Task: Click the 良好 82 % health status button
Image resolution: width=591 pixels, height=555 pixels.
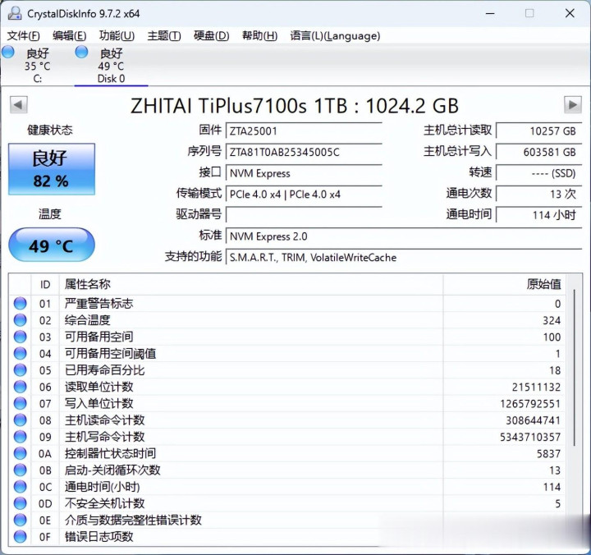Action: pos(51,168)
